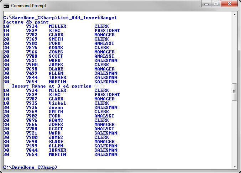This screenshot has width=241, height=173.
Task: Click the vertical scrollbar thumb
Action: [234, 92]
